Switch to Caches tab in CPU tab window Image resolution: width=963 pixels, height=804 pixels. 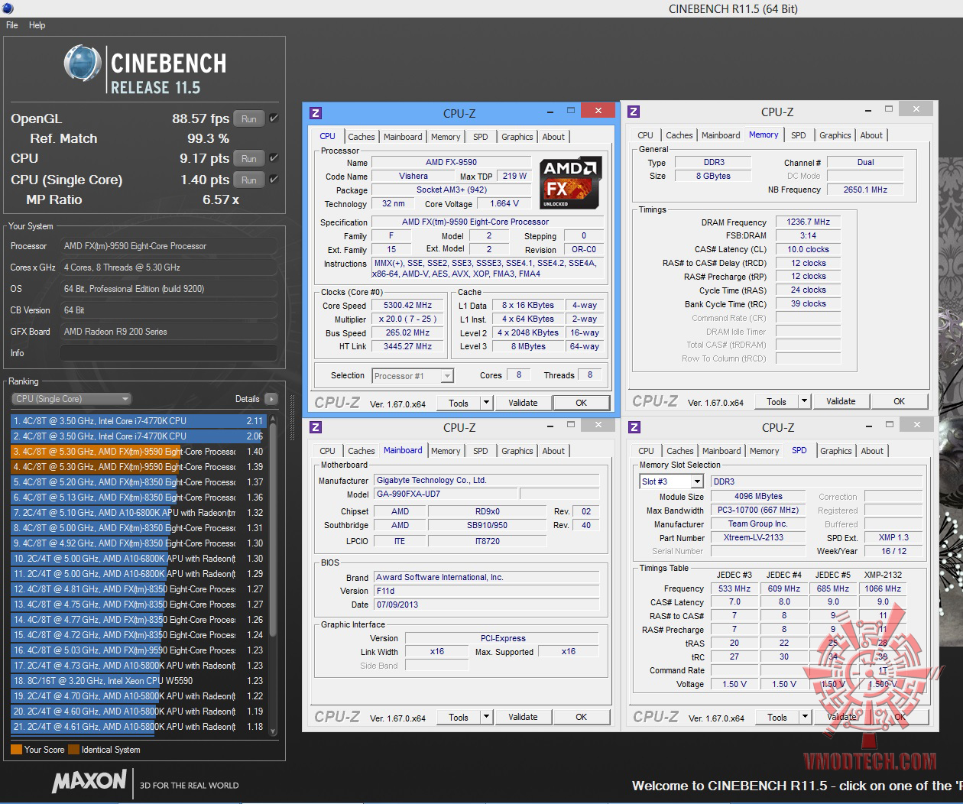[x=362, y=137]
